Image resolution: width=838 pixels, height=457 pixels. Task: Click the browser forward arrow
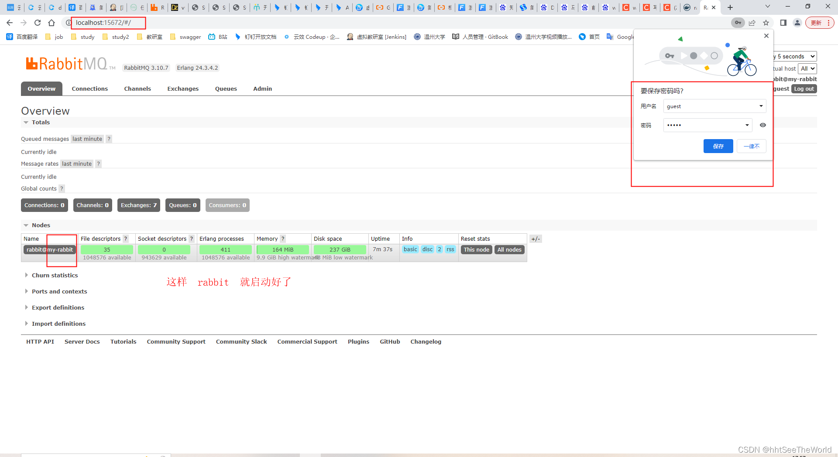[x=24, y=23]
